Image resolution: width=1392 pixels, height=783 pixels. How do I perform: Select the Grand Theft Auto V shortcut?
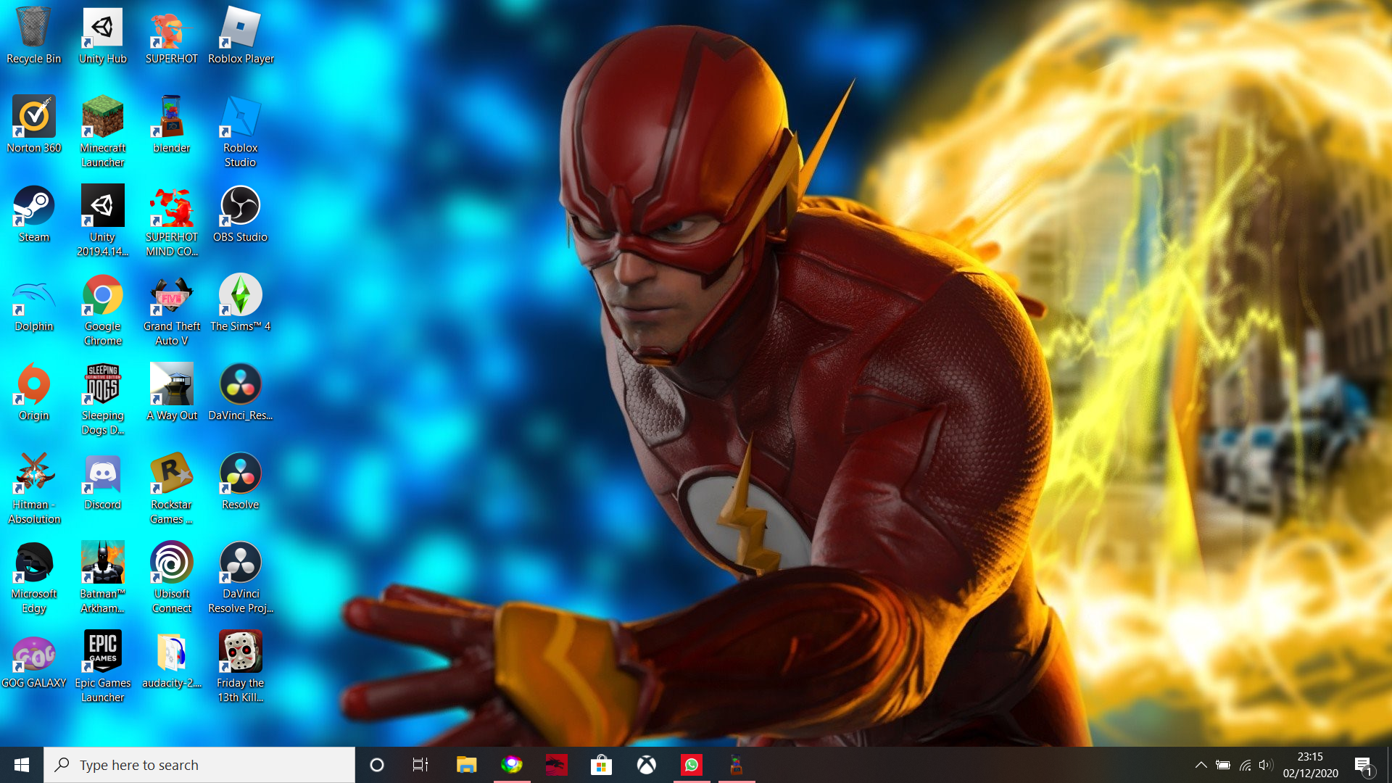coord(171,310)
